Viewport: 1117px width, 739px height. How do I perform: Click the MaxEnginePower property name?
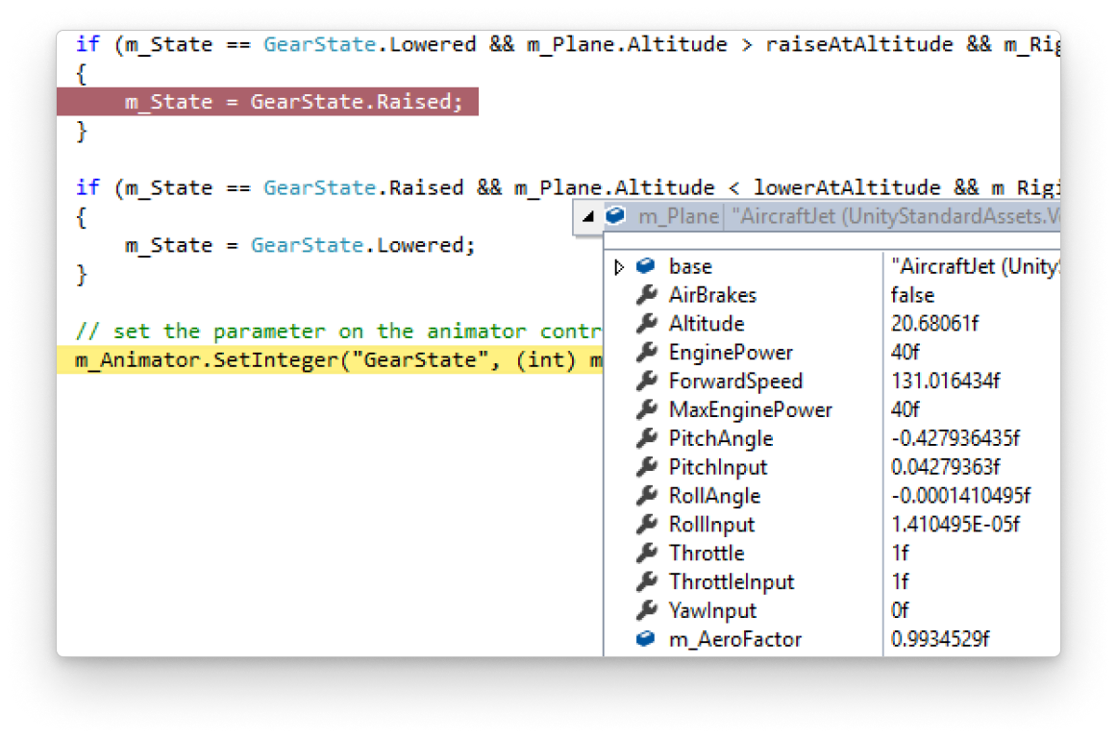750,410
